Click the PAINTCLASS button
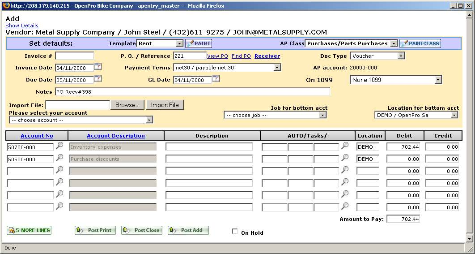 click(x=420, y=43)
